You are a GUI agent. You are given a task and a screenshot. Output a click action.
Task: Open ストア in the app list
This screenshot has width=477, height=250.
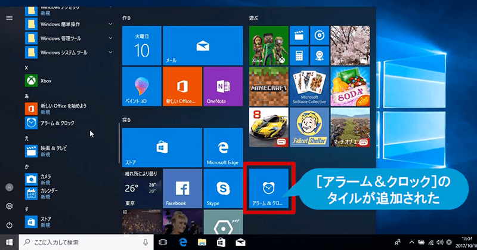point(69,222)
